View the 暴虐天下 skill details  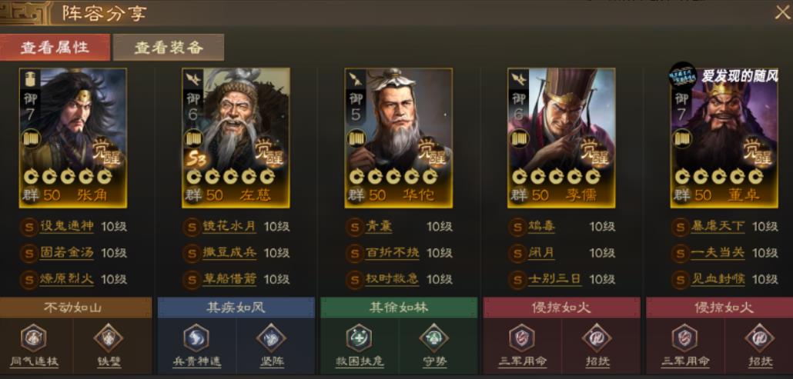[x=718, y=227]
